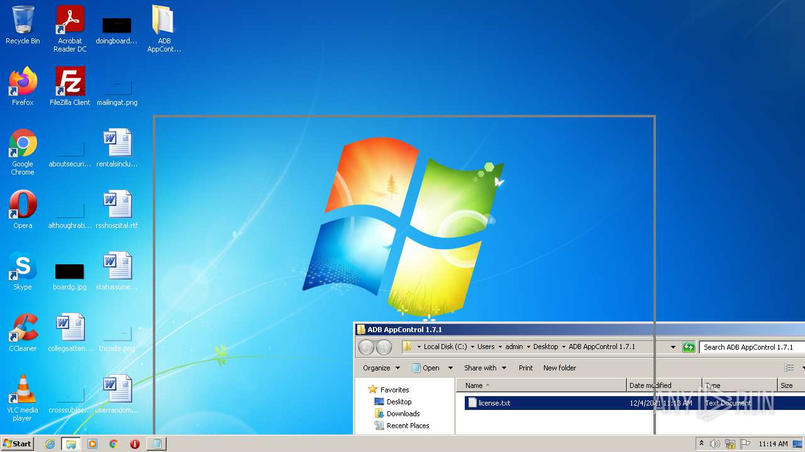The width and height of the screenshot is (805, 452).
Task: Switch to the Notepad taskbar item
Action: pos(156,444)
